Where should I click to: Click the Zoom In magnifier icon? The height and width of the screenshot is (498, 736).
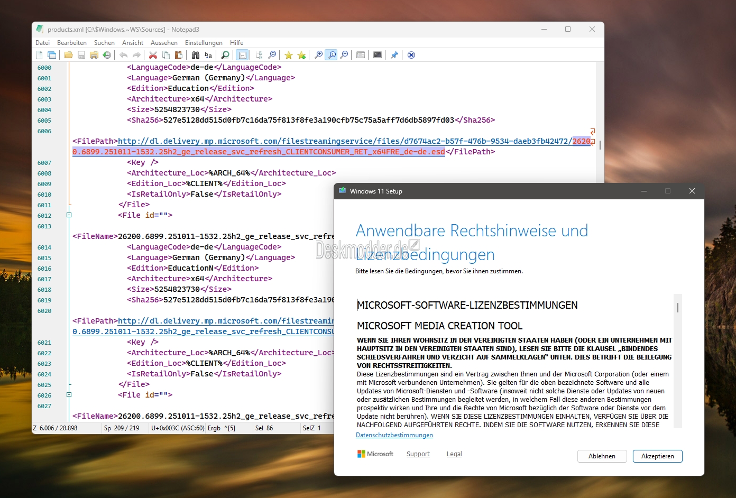tap(319, 55)
